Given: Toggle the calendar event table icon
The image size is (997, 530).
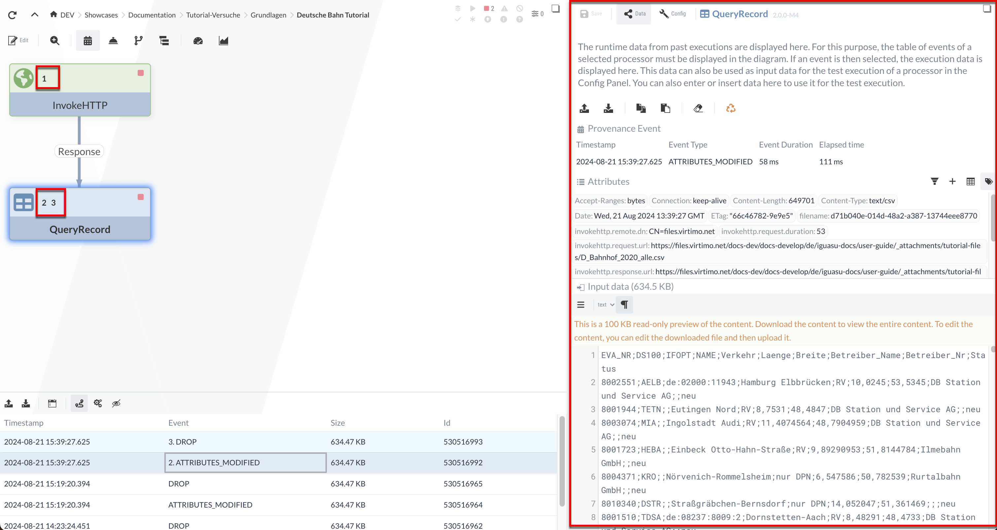Looking at the screenshot, I should pos(88,40).
